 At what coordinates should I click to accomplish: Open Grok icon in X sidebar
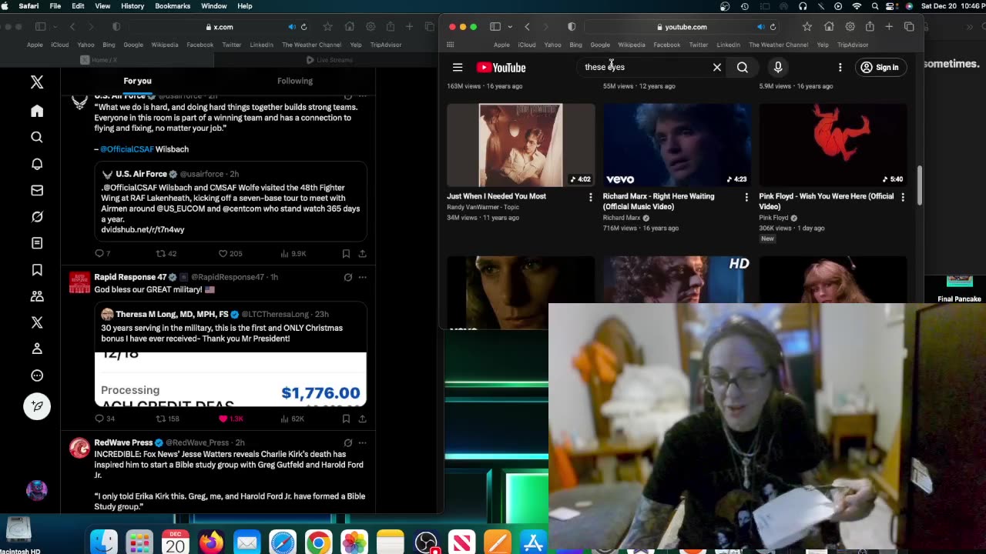pos(37,217)
